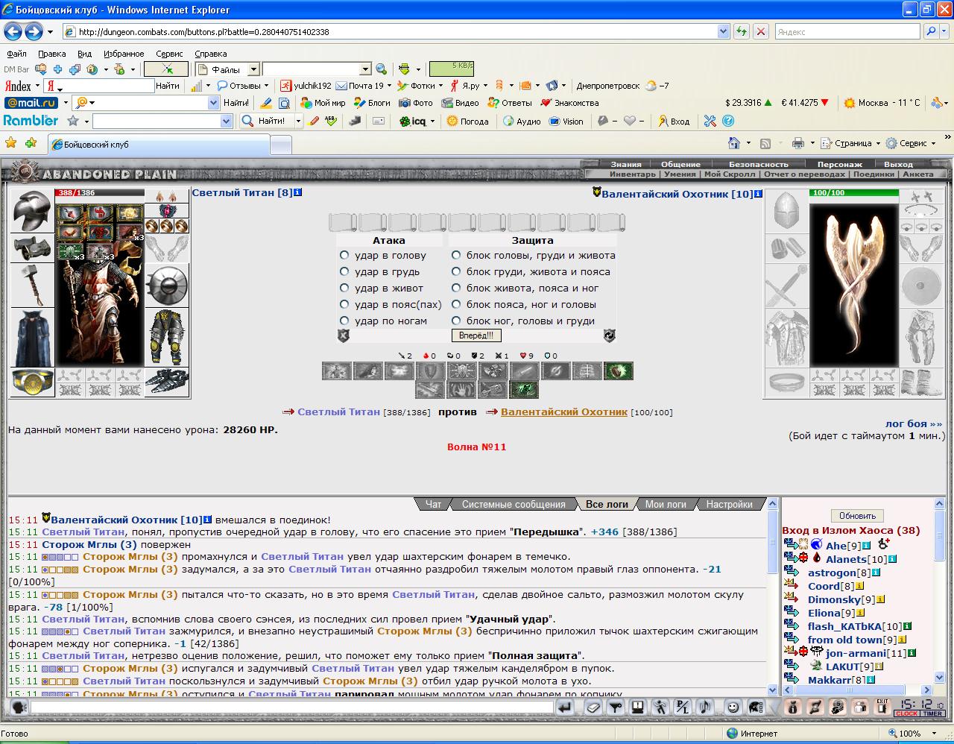Image resolution: width=954 pixels, height=744 pixels.
Task: Click the green glowing skill icon in second row
Action: click(524, 389)
